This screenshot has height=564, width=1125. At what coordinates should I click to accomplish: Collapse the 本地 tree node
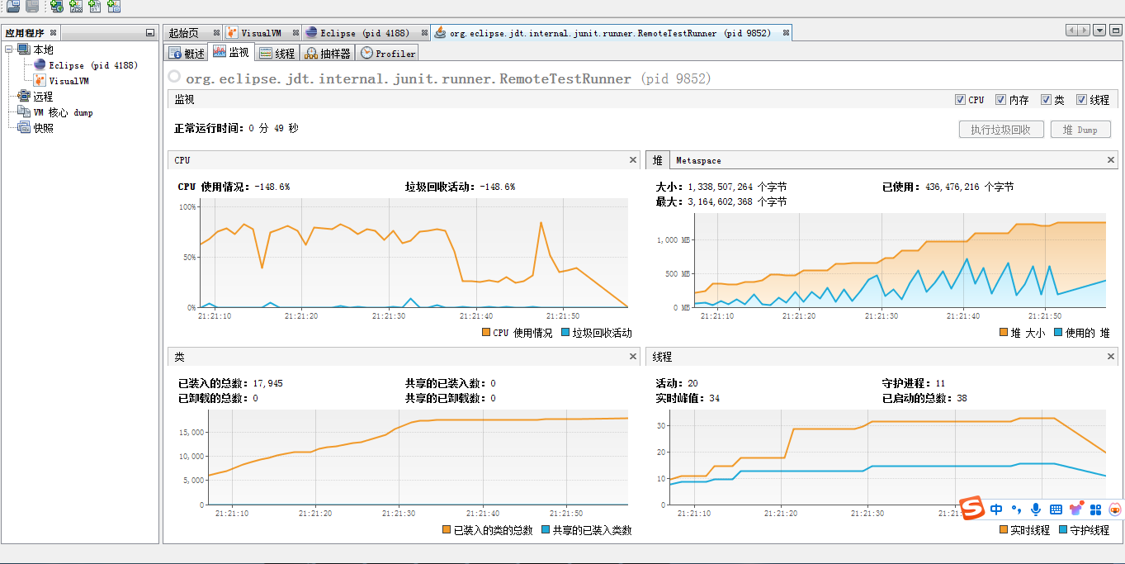coord(8,50)
